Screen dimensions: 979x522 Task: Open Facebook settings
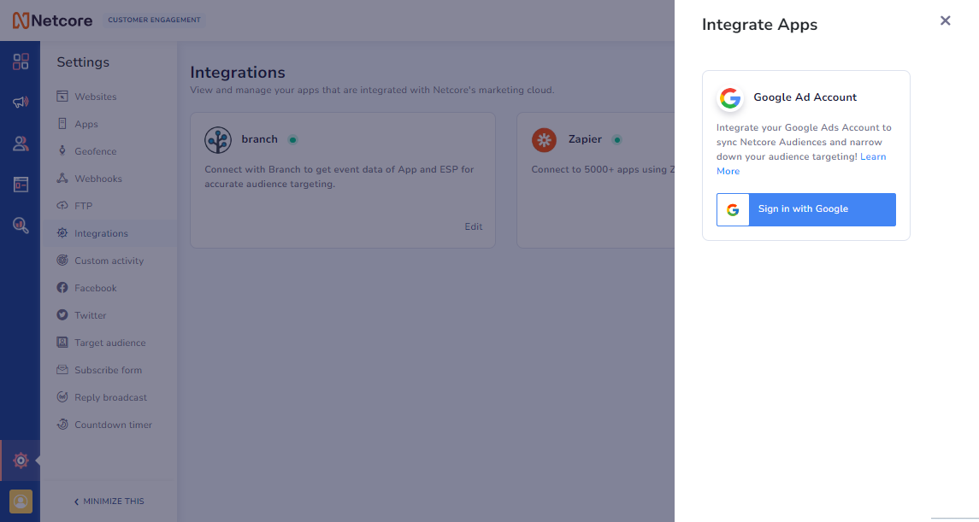109,288
